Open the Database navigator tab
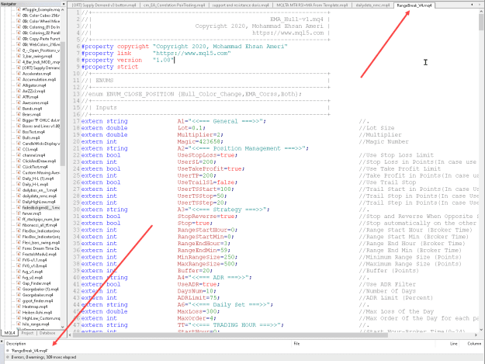The image size is (485, 364). point(47,333)
